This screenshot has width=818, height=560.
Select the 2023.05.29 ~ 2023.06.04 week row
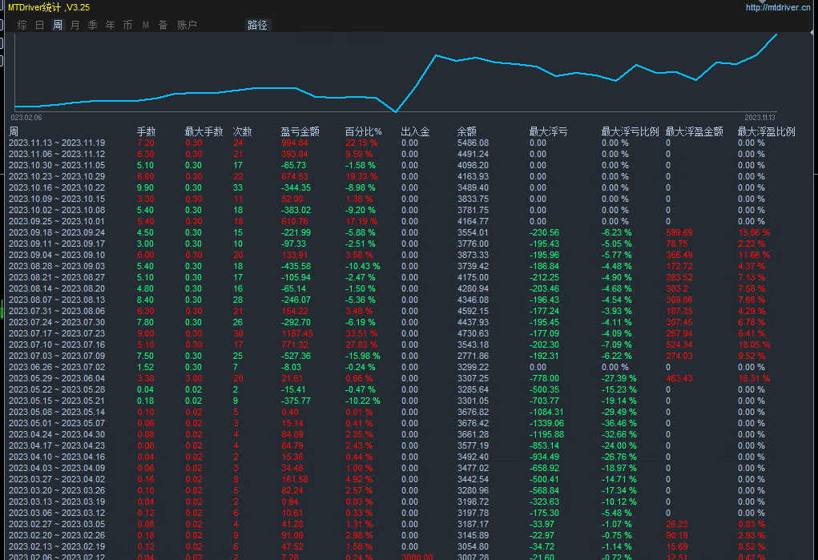[x=57, y=378]
